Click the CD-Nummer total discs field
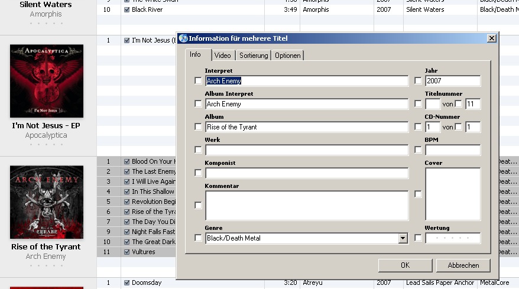Viewport: 519px width, 289px height. pos(473,127)
